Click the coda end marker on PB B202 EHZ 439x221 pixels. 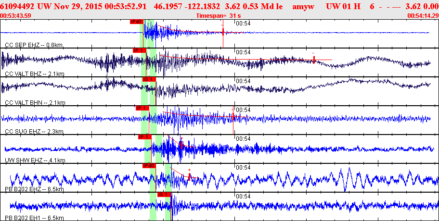(189, 177)
